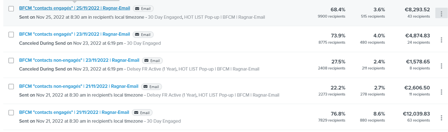Viewport: 448px width, 132px height.
Task: Open kebab menu for 25/11 engagés campaign
Action: coord(441,13)
